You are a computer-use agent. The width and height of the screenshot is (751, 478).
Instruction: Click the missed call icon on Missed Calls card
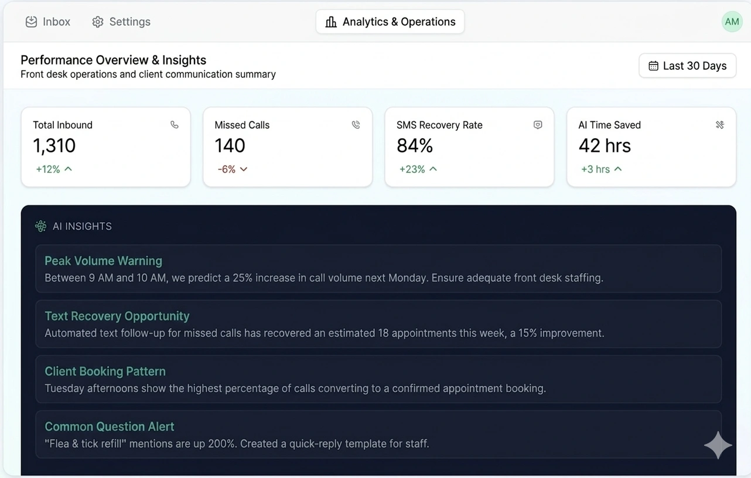click(356, 125)
